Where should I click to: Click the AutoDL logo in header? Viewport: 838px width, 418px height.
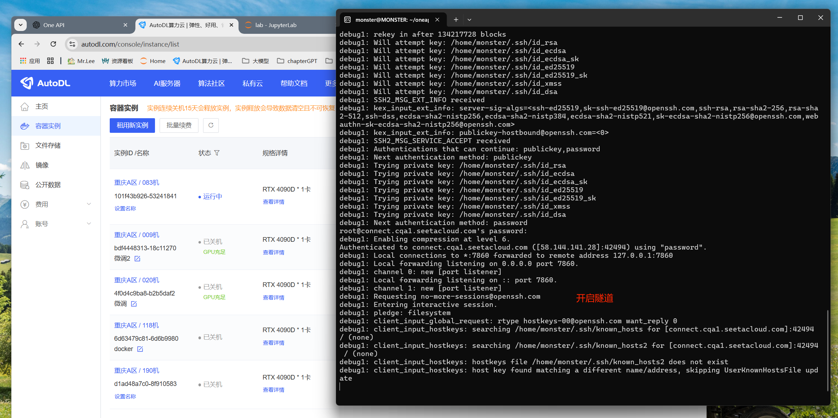pos(46,83)
